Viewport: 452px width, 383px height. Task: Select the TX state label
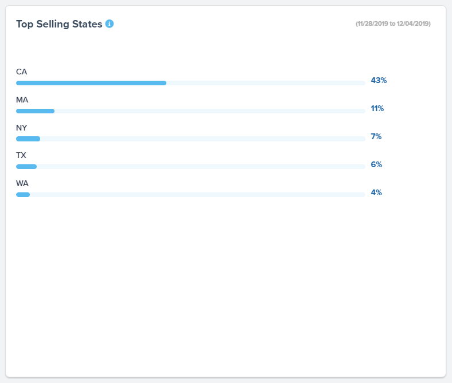(21, 155)
